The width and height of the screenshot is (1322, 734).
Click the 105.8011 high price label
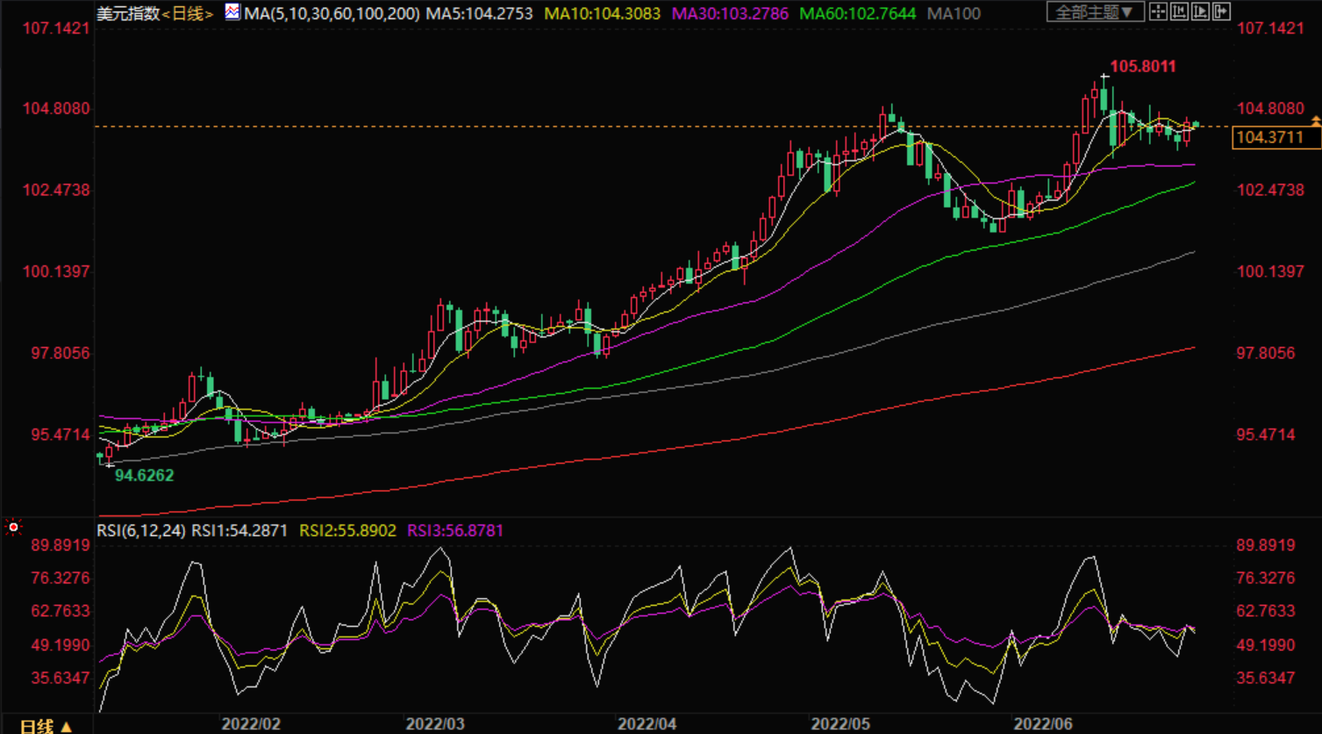(x=1143, y=67)
